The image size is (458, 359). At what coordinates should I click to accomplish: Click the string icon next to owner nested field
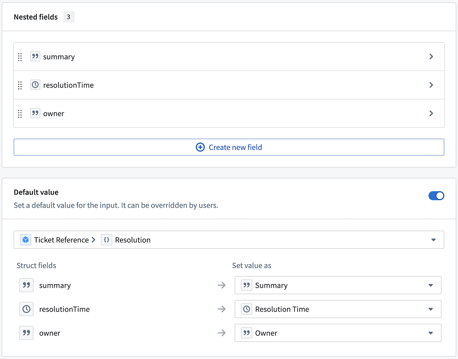(35, 113)
